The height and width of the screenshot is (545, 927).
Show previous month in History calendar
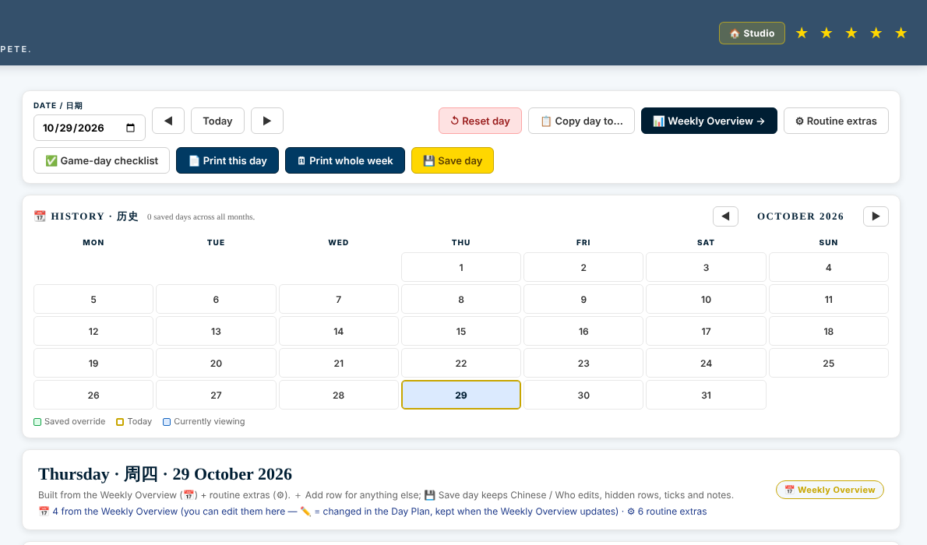pos(725,216)
